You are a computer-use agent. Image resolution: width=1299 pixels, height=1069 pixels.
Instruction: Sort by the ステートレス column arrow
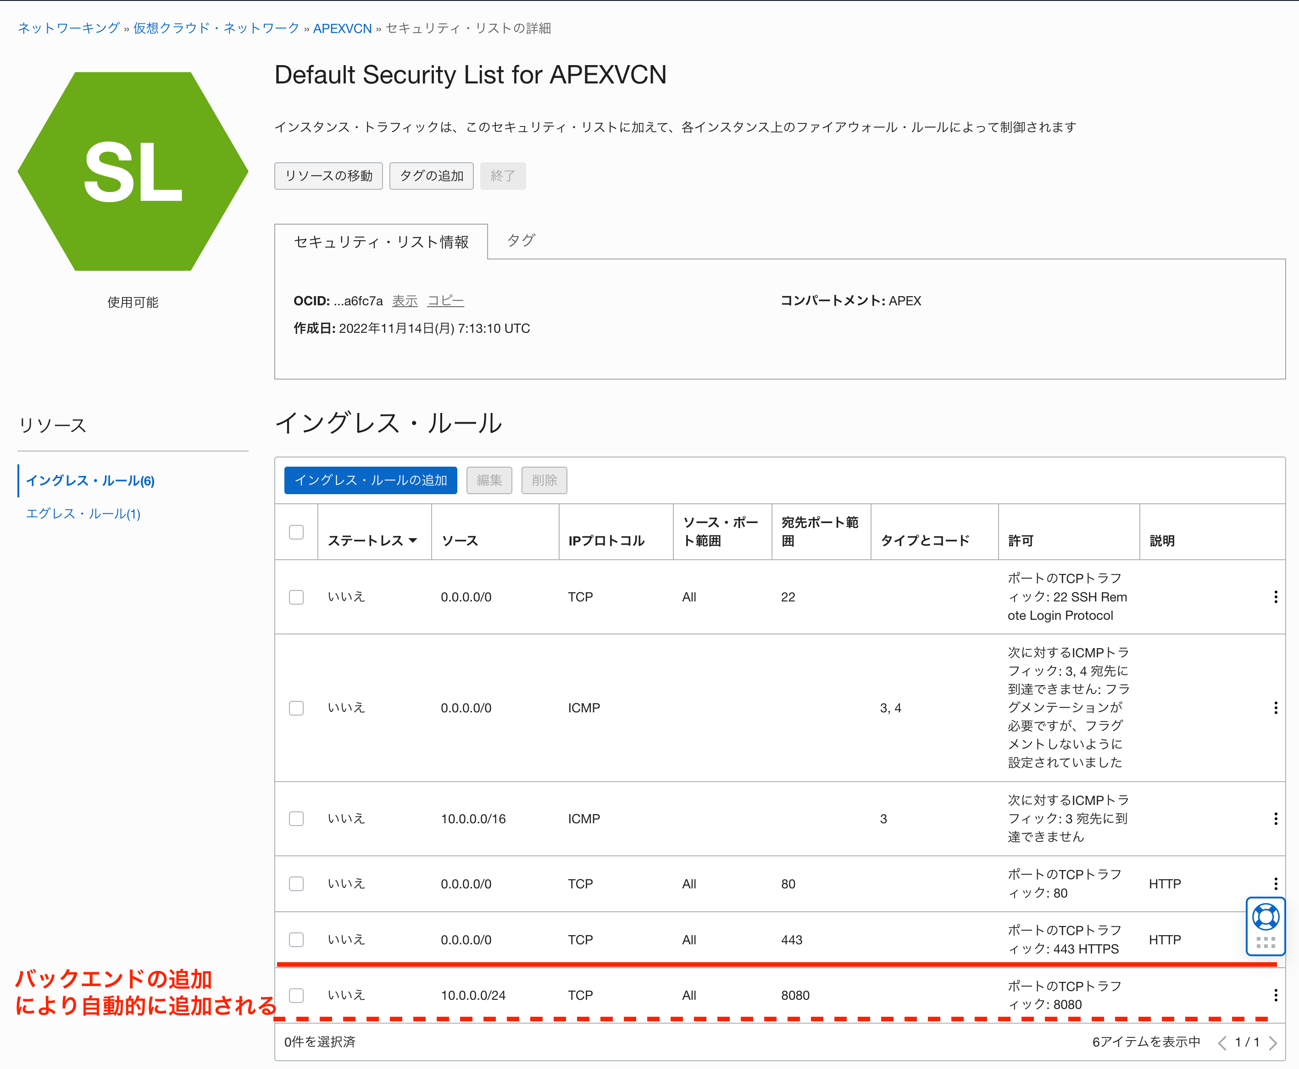[413, 540]
